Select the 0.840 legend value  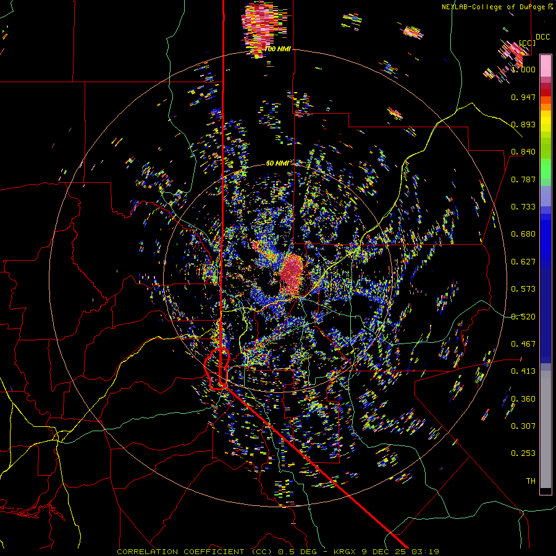523,152
